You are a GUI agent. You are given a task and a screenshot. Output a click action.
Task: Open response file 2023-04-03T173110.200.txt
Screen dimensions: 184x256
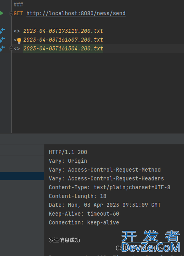point(63,31)
